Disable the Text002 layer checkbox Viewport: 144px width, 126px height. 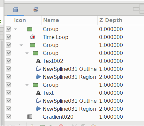pos(8,61)
